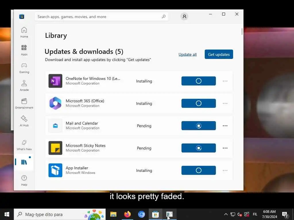294x220 pixels.
Task: Click the Get updates button
Action: pyautogui.click(x=219, y=54)
